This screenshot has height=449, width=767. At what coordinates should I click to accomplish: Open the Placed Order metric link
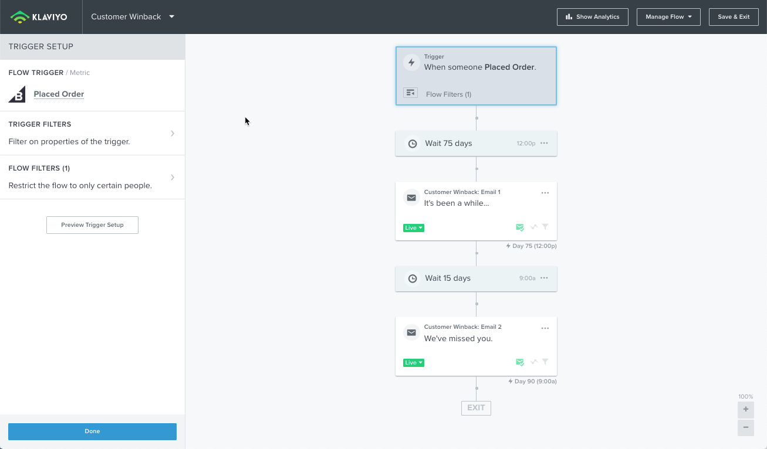click(59, 94)
